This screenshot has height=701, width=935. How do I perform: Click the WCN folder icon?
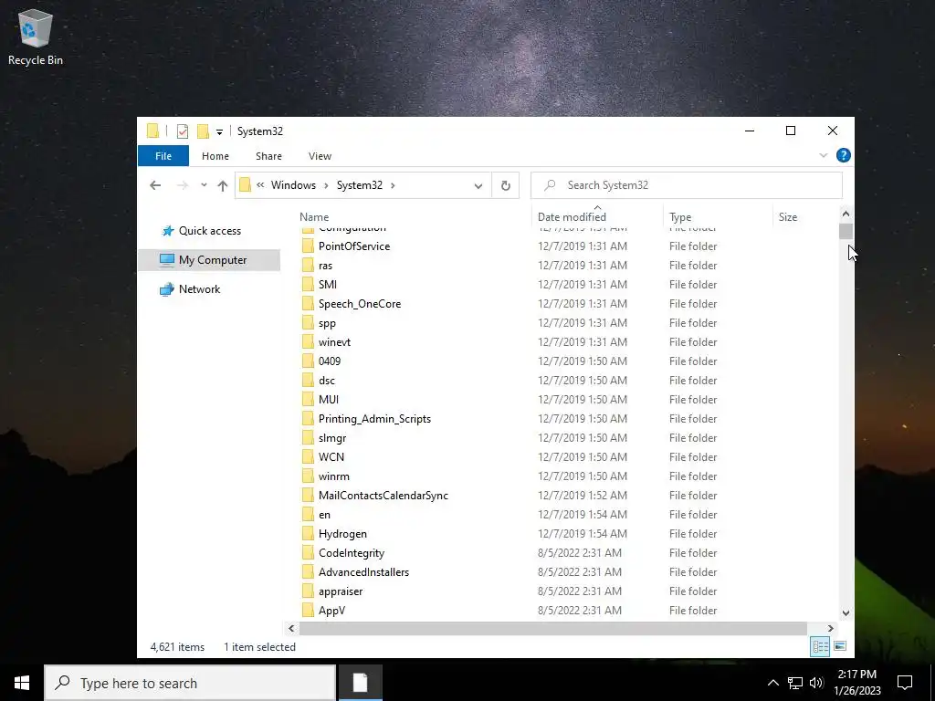(308, 457)
